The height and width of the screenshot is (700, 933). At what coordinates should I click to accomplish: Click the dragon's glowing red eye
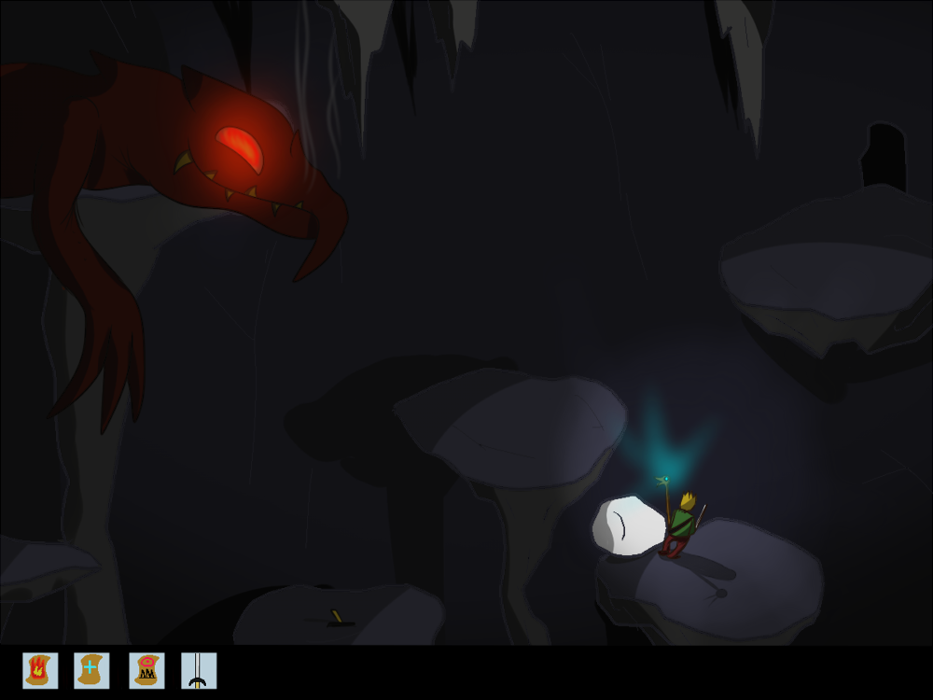(240, 148)
